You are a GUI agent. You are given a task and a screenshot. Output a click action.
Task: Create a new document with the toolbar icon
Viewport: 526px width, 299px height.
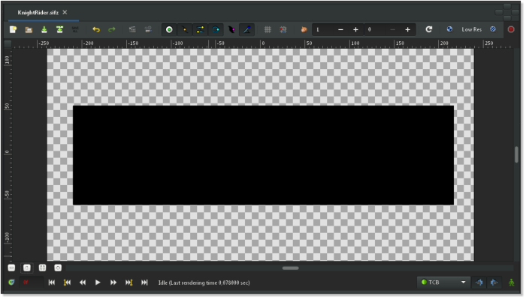(13, 29)
